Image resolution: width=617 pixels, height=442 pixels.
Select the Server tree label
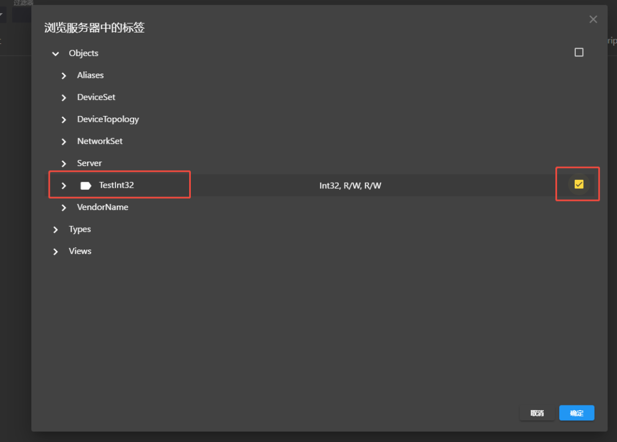coord(89,163)
